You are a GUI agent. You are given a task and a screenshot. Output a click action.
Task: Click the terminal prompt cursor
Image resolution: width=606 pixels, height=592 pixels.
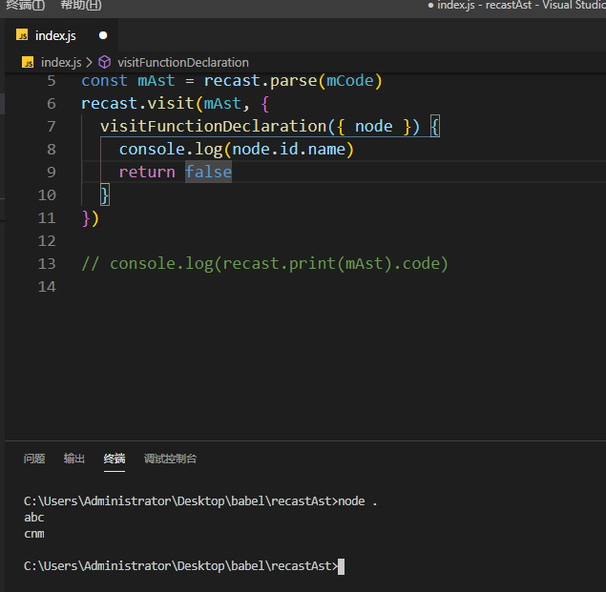(341, 566)
